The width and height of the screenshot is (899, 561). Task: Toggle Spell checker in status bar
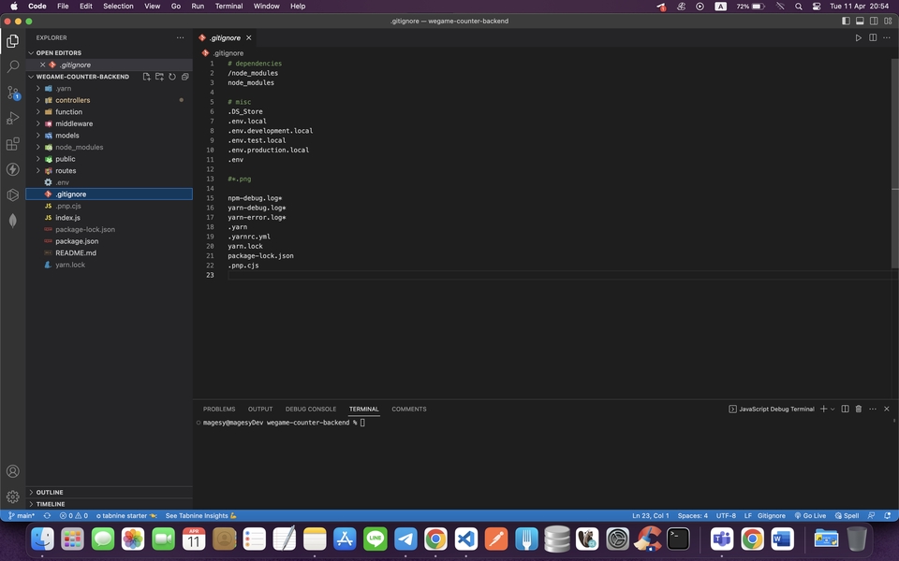tap(847, 516)
